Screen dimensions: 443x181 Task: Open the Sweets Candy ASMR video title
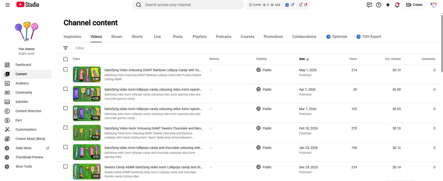153,167
